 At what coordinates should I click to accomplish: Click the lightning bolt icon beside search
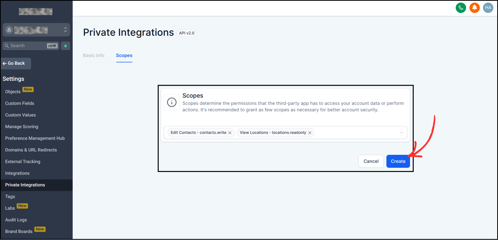click(x=65, y=46)
